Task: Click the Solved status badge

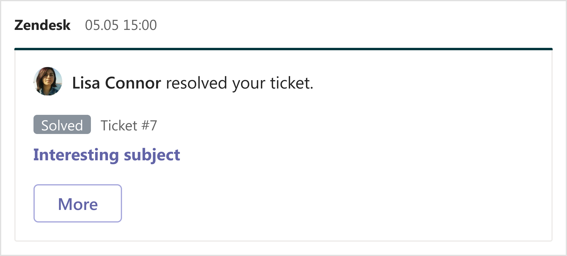Action: (x=62, y=125)
